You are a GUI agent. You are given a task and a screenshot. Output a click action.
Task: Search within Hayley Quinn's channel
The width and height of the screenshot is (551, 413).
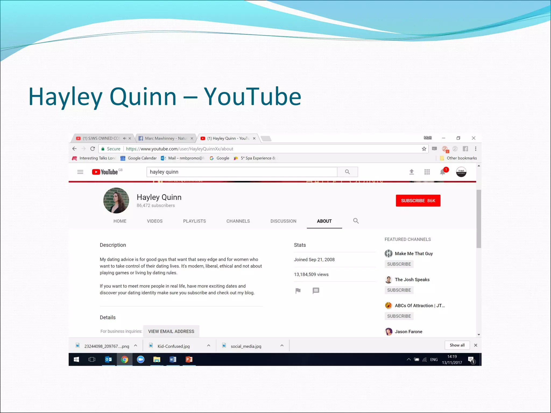(356, 221)
